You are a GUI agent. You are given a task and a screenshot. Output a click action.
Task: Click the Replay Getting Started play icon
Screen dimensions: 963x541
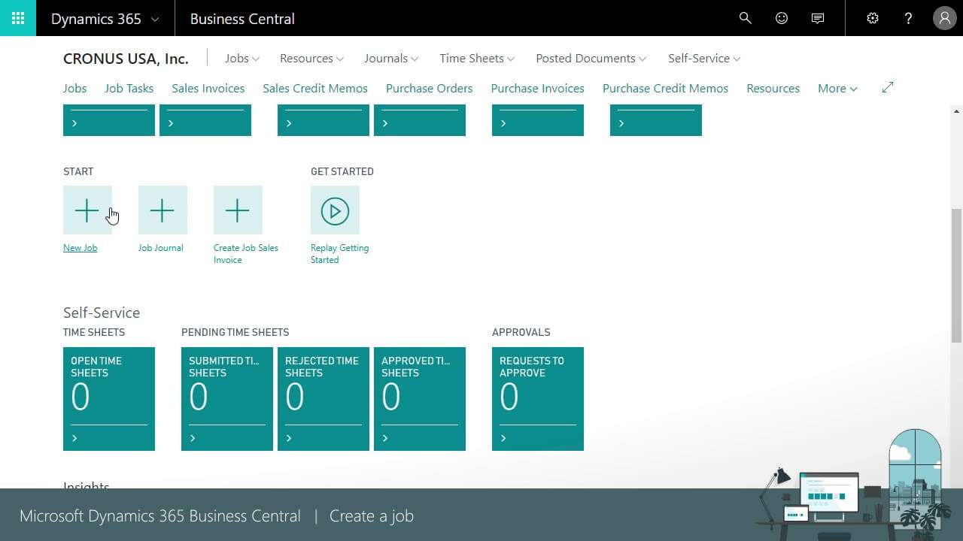click(x=336, y=210)
